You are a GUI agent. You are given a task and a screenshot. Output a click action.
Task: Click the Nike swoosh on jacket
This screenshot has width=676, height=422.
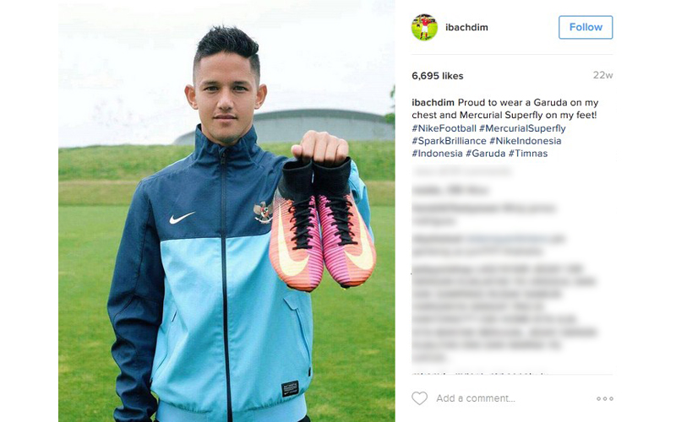[182, 218]
